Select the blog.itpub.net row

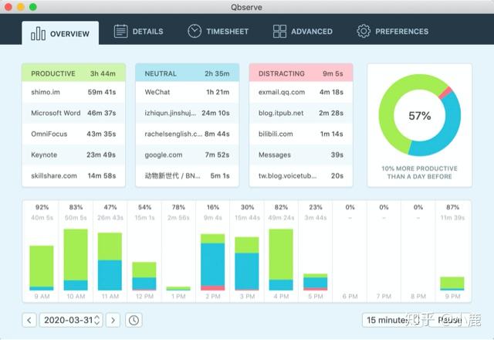click(x=301, y=113)
